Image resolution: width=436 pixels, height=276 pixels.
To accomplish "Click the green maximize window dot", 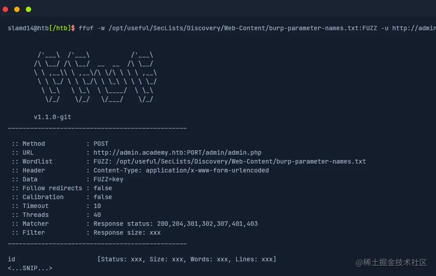I will tap(28, 9).
